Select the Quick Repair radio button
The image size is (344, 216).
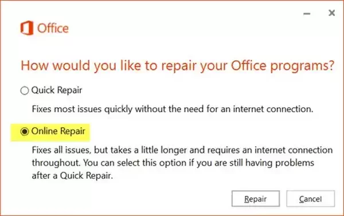pyautogui.click(x=25, y=91)
